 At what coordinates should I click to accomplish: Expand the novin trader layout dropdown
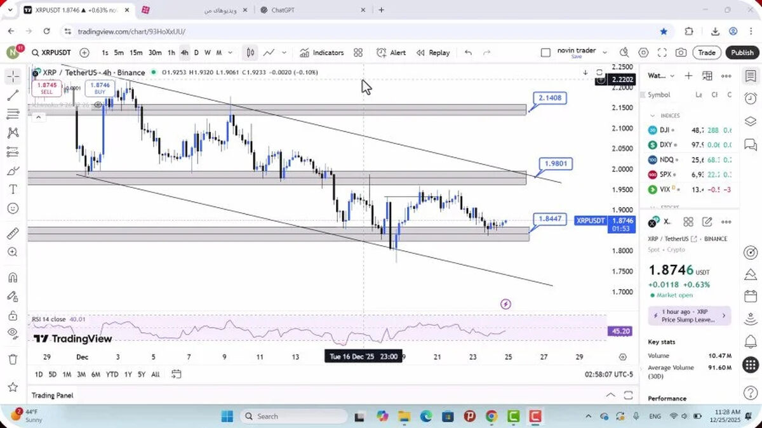tap(605, 53)
